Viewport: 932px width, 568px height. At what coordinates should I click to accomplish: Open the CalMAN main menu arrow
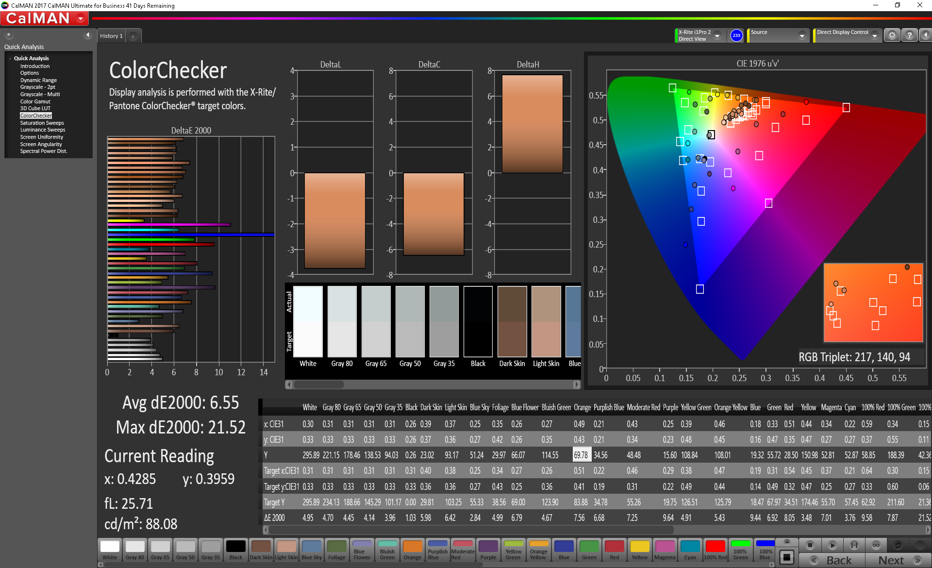81,18
